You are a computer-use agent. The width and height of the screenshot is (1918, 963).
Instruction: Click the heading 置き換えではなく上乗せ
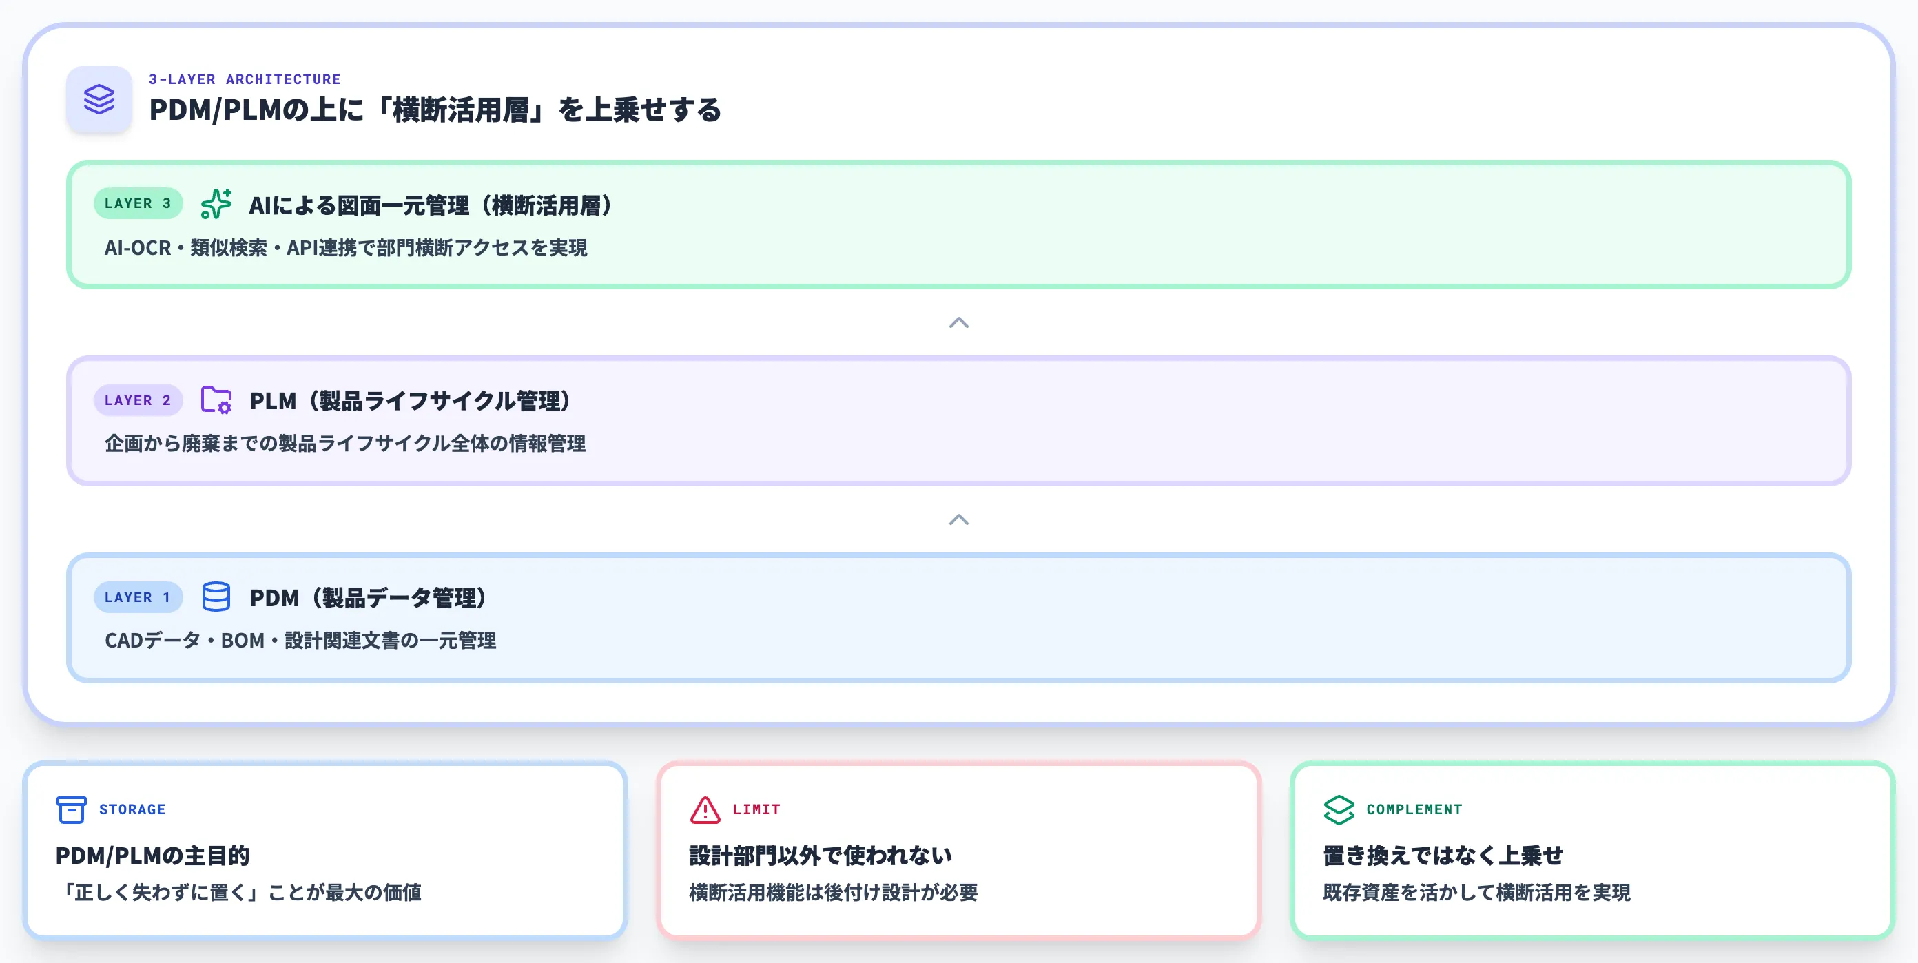(1443, 856)
